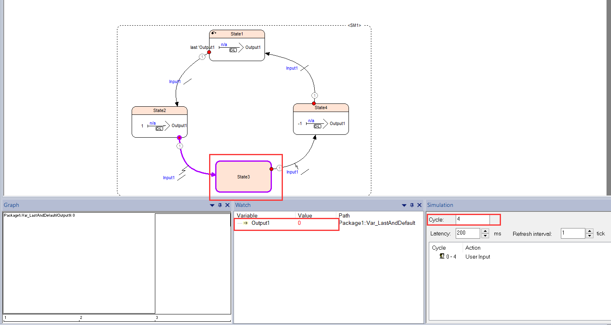Click the Graph time axis at tick 2

[81, 317]
